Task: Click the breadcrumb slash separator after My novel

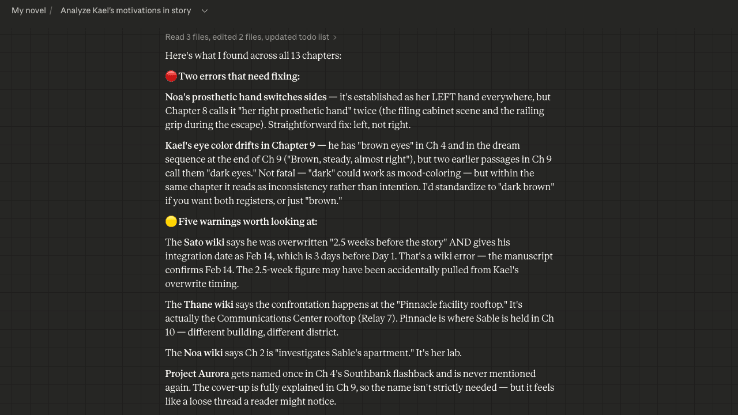Action: 51,10
